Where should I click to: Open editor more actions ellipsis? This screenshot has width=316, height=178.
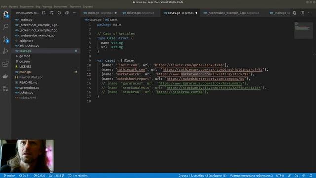coord(310,13)
